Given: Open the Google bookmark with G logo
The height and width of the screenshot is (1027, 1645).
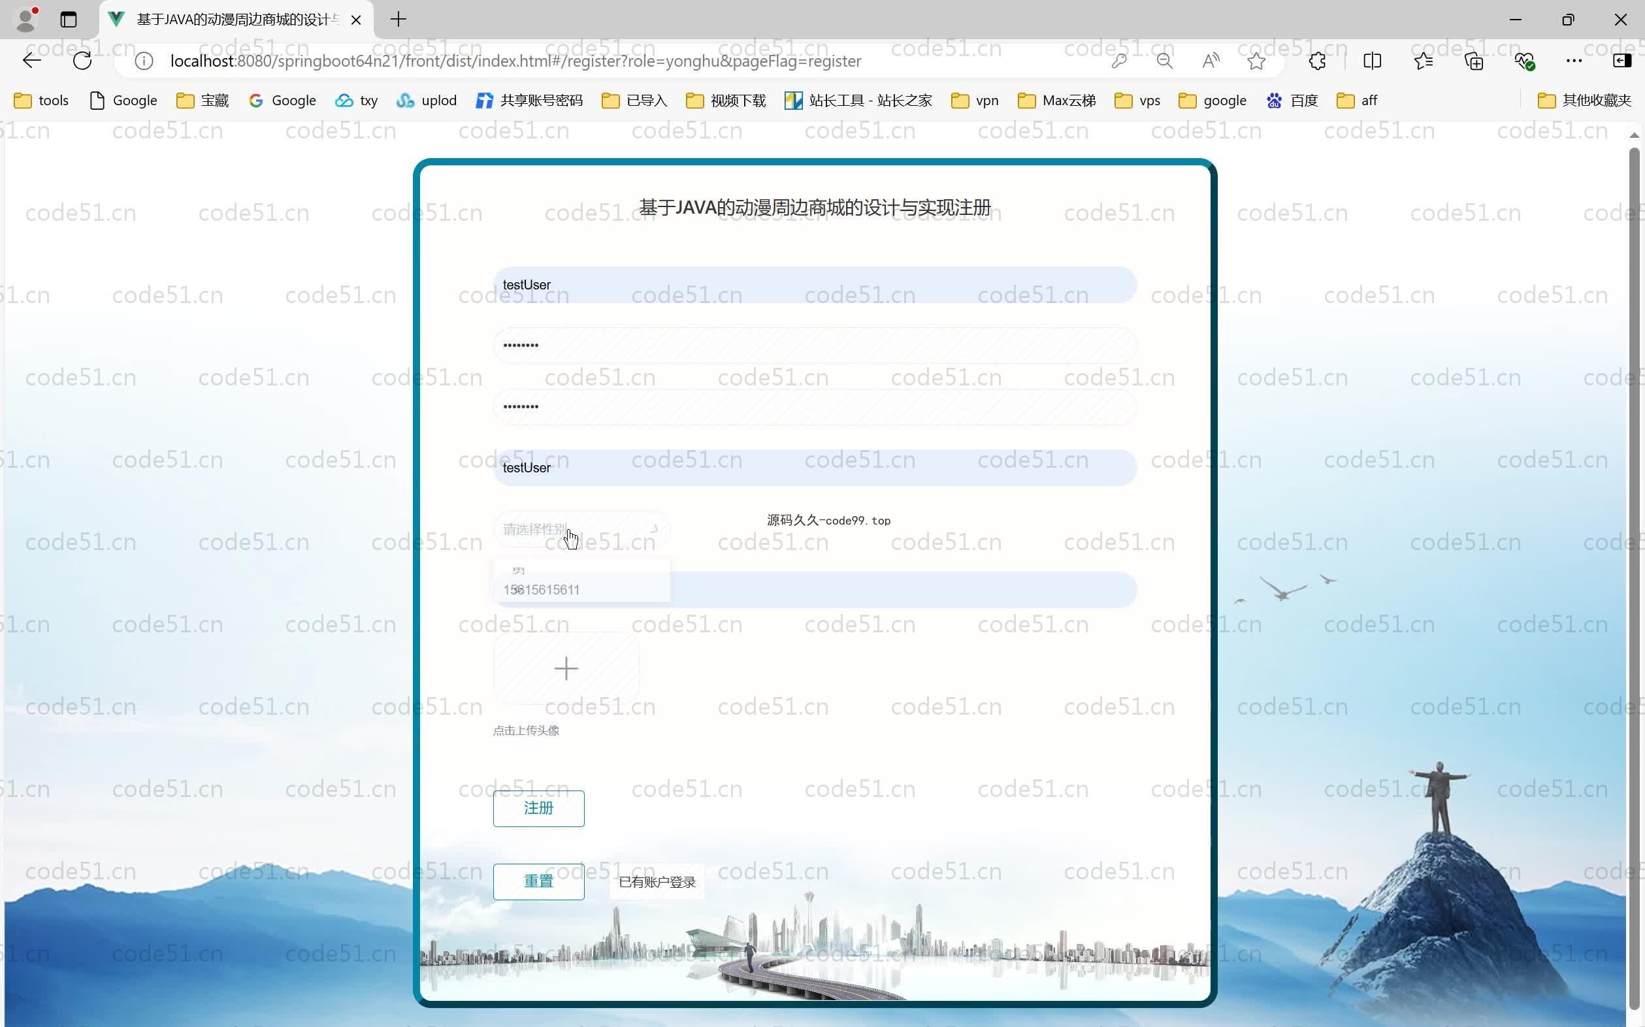Looking at the screenshot, I should (x=282, y=101).
